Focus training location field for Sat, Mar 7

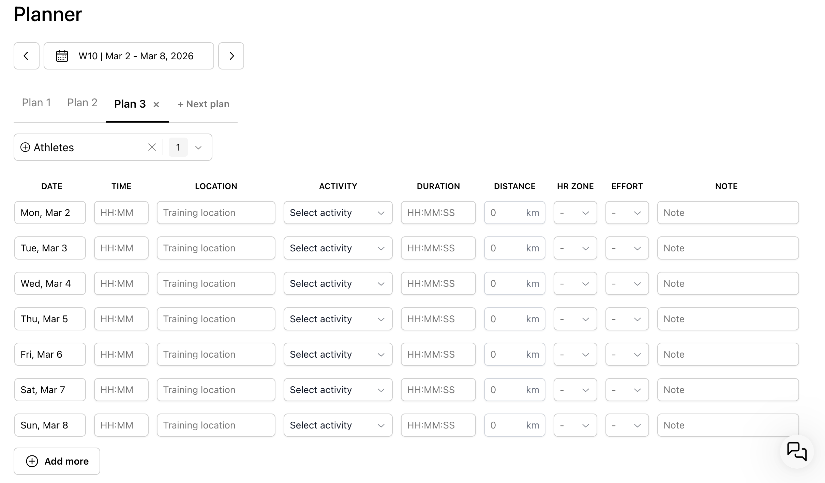coord(216,390)
